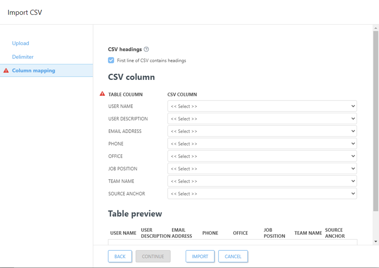This screenshot has height=268, width=379.
Task: Switch to the Upload step
Action: pyautogui.click(x=20, y=43)
